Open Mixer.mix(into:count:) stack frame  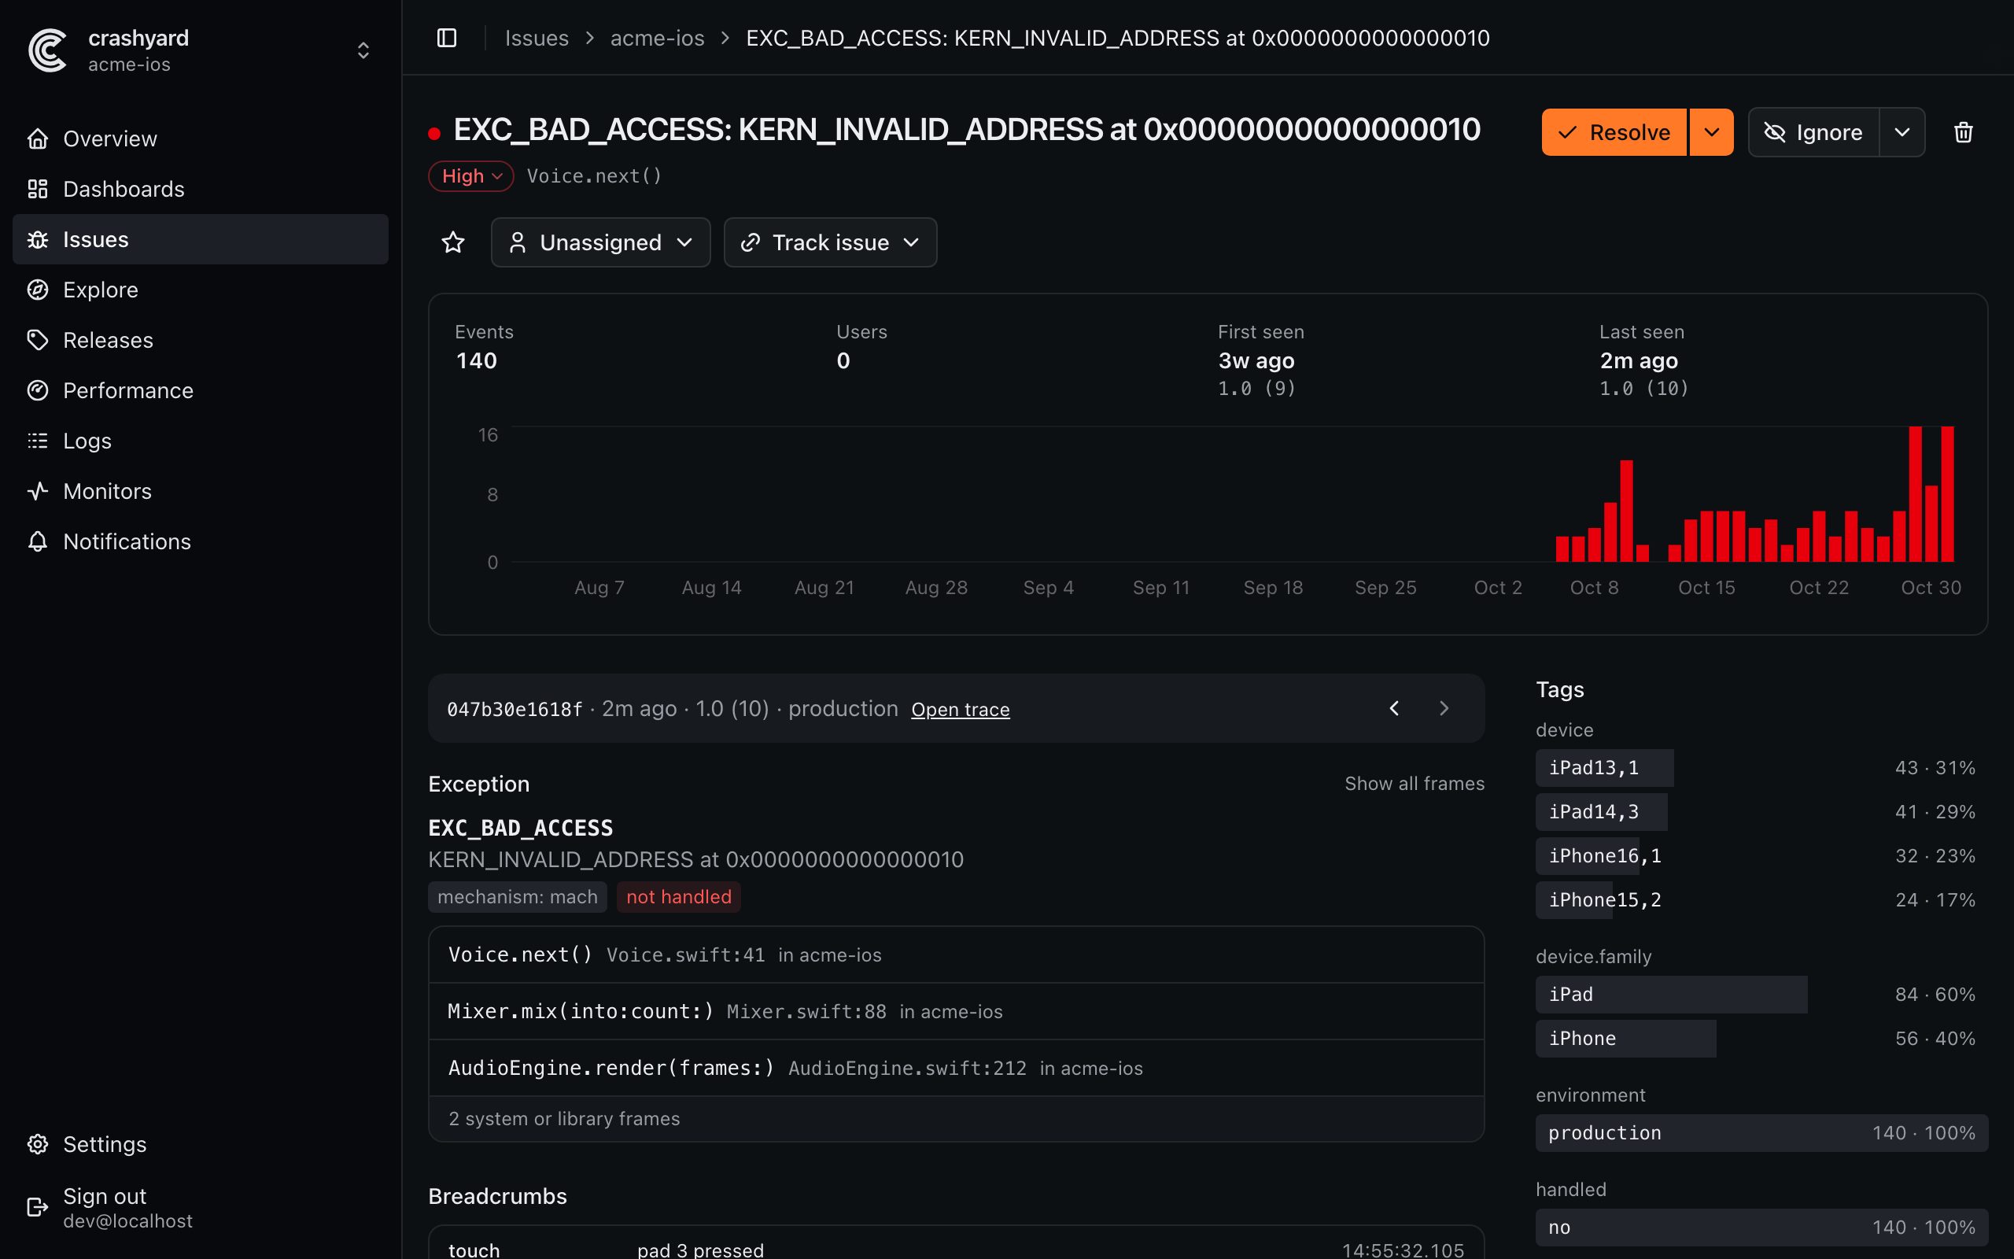click(956, 1012)
